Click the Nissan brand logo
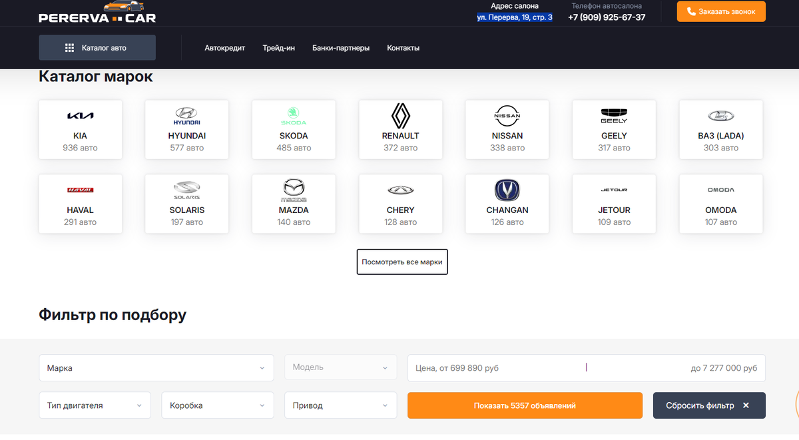The width and height of the screenshot is (799, 440). pyautogui.click(x=507, y=116)
